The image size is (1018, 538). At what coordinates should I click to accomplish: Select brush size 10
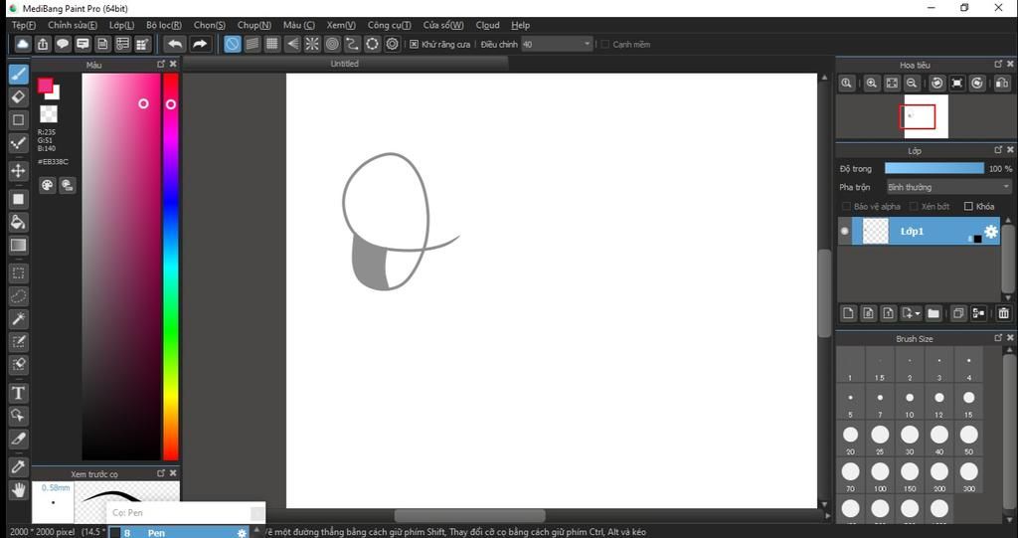click(910, 402)
